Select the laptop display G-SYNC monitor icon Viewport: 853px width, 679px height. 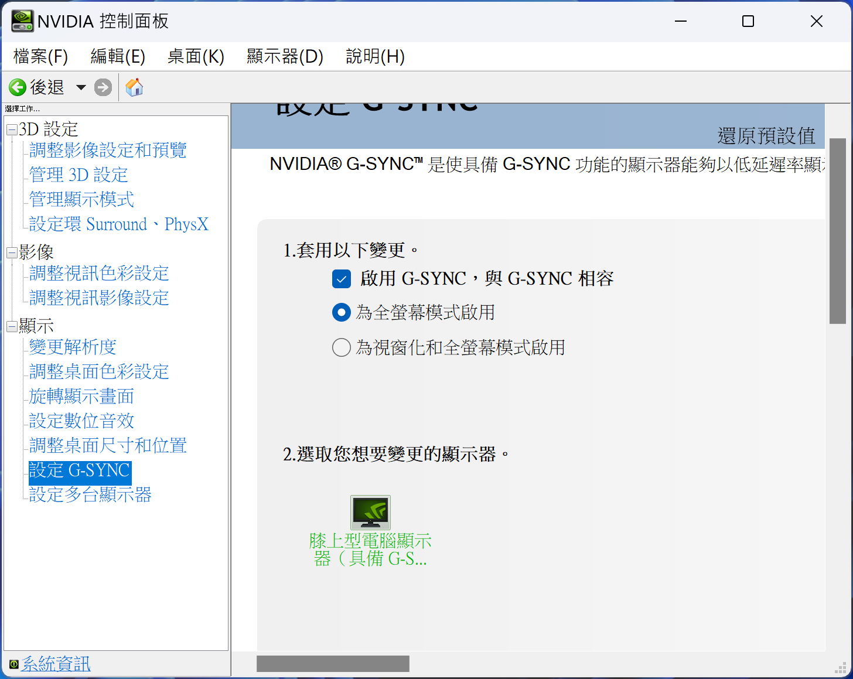tap(370, 512)
